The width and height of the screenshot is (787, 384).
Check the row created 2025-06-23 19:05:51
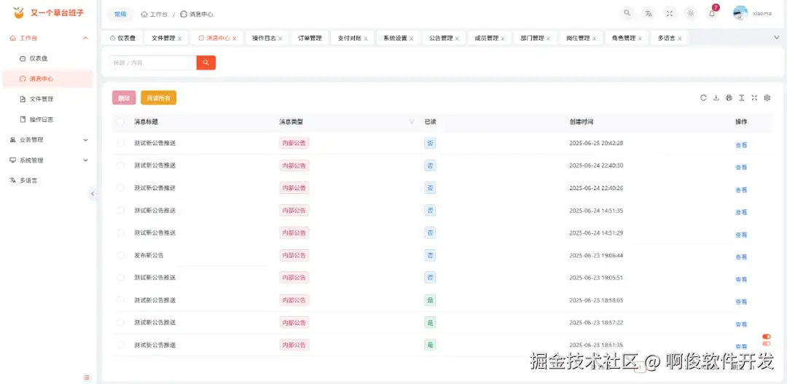click(120, 278)
